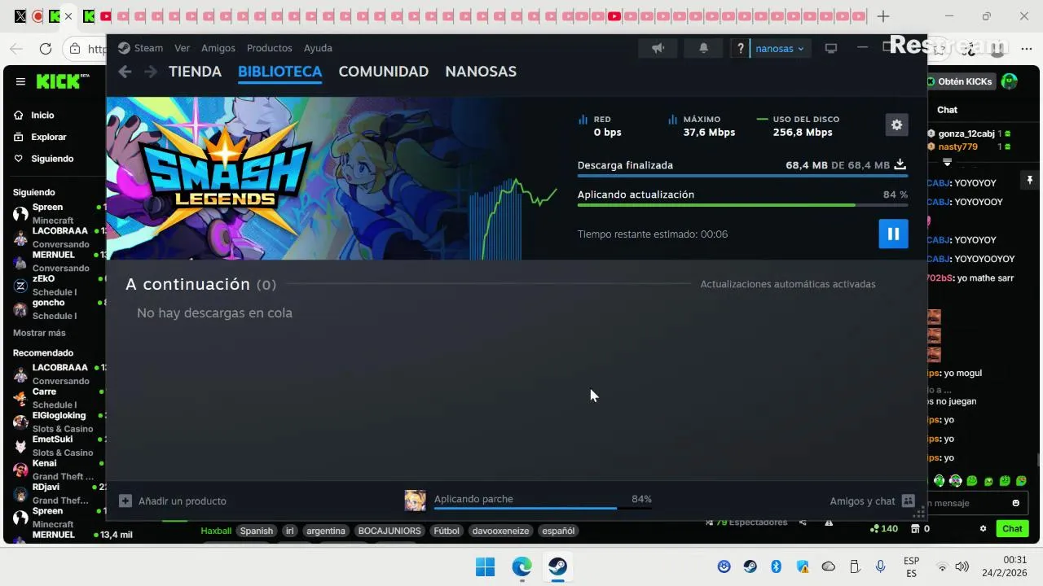
Task: Open Spreen's Minecraft channel under Siguiendo
Action: tap(59, 213)
